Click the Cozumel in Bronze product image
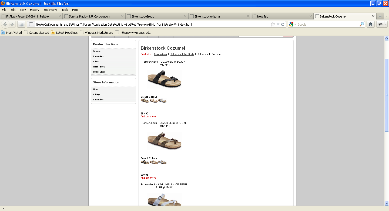 (164, 141)
